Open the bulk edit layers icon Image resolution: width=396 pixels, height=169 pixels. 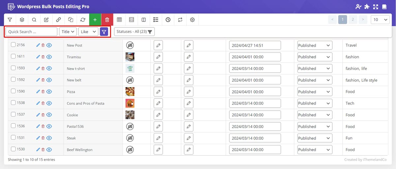coord(22,20)
